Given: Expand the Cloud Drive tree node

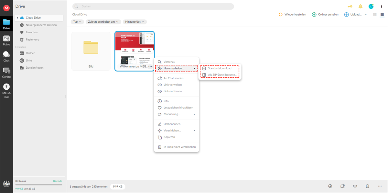Looking at the screenshot, I should (17, 18).
